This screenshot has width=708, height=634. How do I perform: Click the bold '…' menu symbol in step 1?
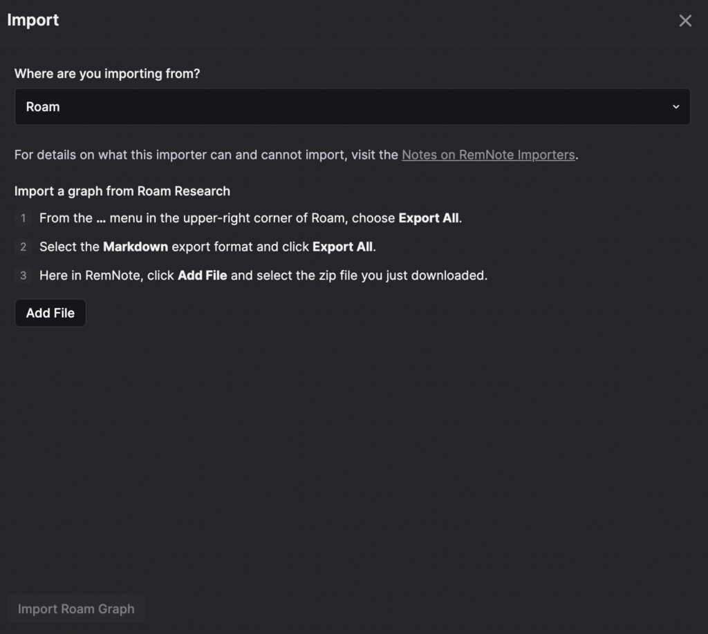[x=101, y=220]
